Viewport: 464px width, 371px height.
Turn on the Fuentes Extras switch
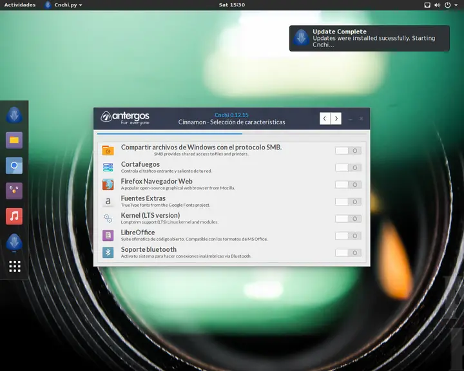348,202
